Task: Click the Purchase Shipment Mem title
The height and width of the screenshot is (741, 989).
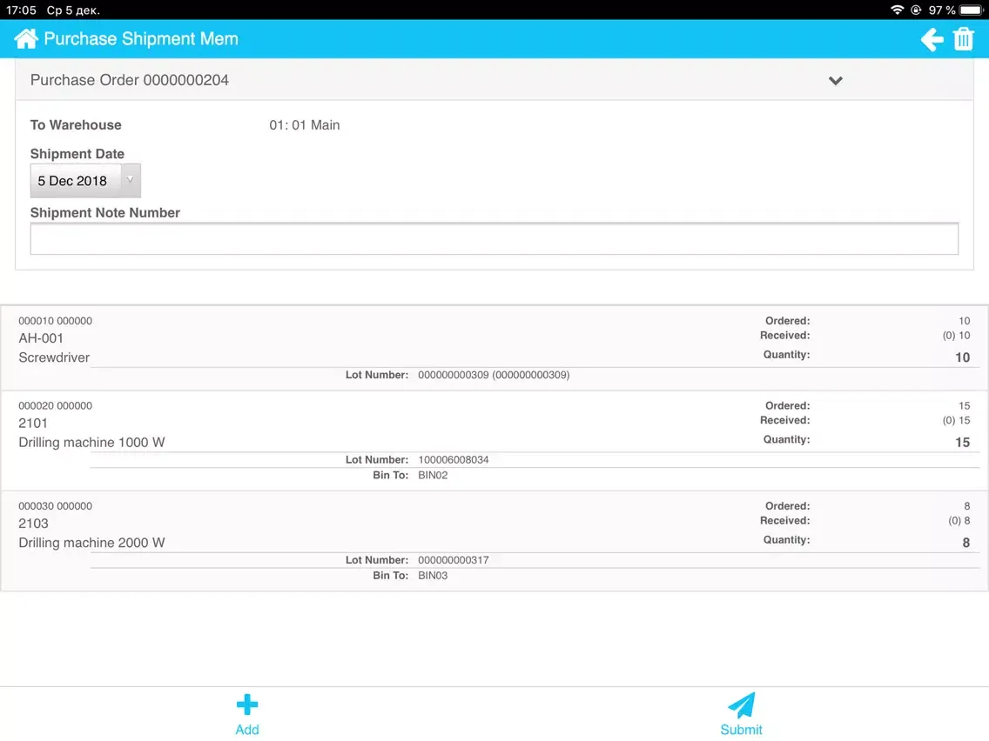Action: click(x=141, y=39)
